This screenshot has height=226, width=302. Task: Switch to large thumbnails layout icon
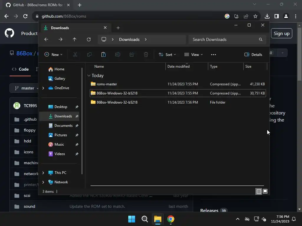click(265, 191)
